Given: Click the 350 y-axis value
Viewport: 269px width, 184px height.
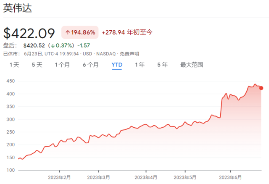Looking at the screenshot, I should tap(11, 106).
